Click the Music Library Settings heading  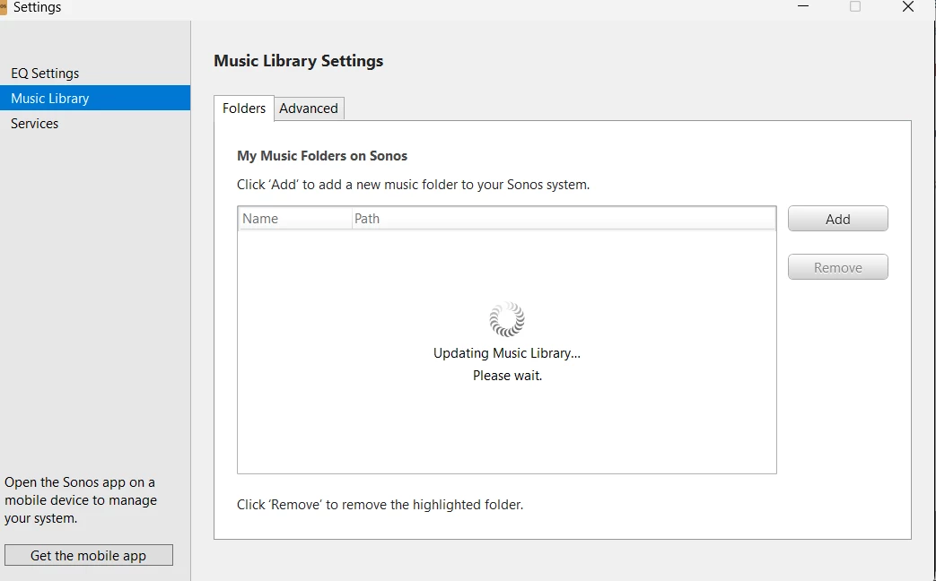click(x=299, y=61)
